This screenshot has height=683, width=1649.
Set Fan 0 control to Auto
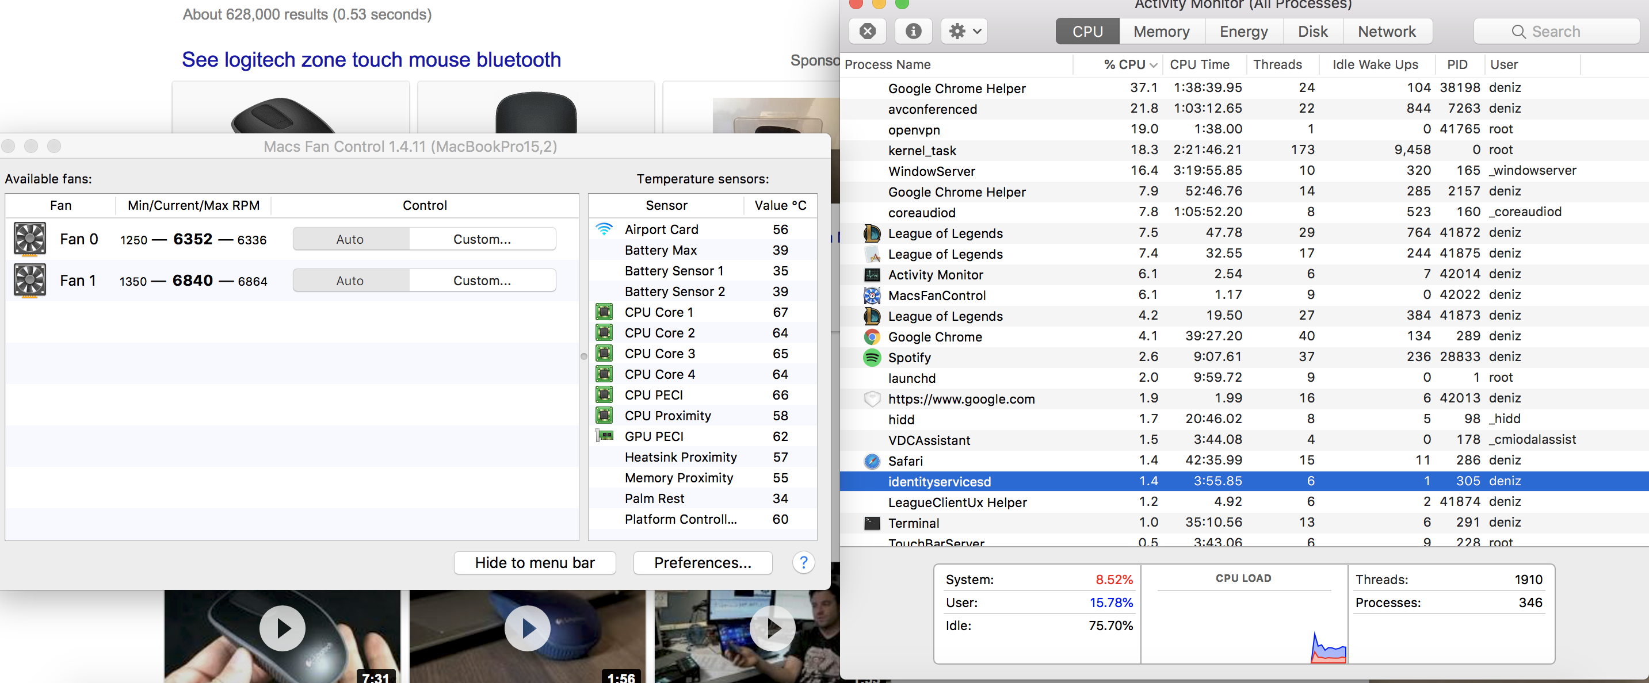(350, 239)
